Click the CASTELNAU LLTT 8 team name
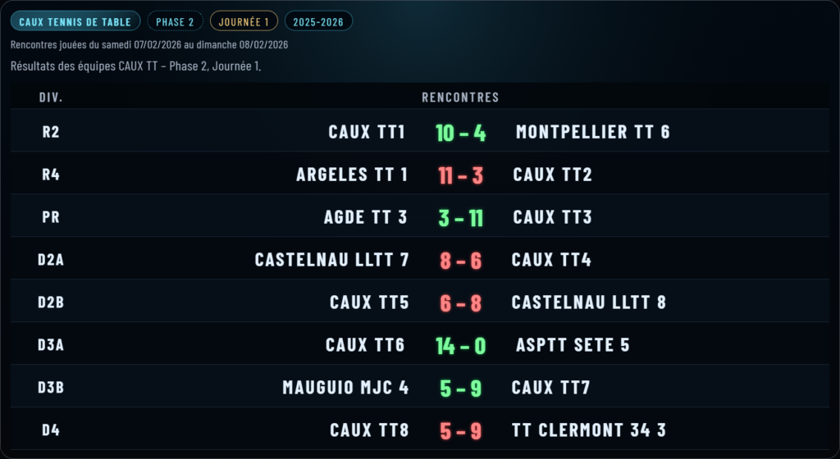 coord(588,302)
